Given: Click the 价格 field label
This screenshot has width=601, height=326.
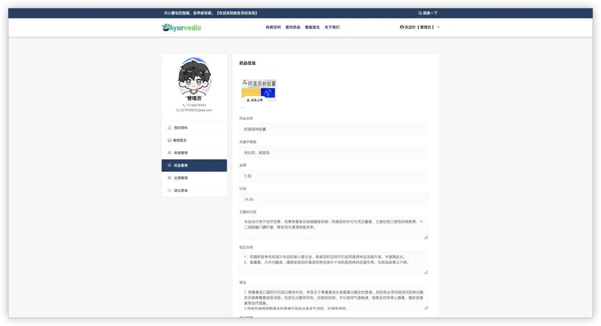Looking at the screenshot, I should point(243,189).
